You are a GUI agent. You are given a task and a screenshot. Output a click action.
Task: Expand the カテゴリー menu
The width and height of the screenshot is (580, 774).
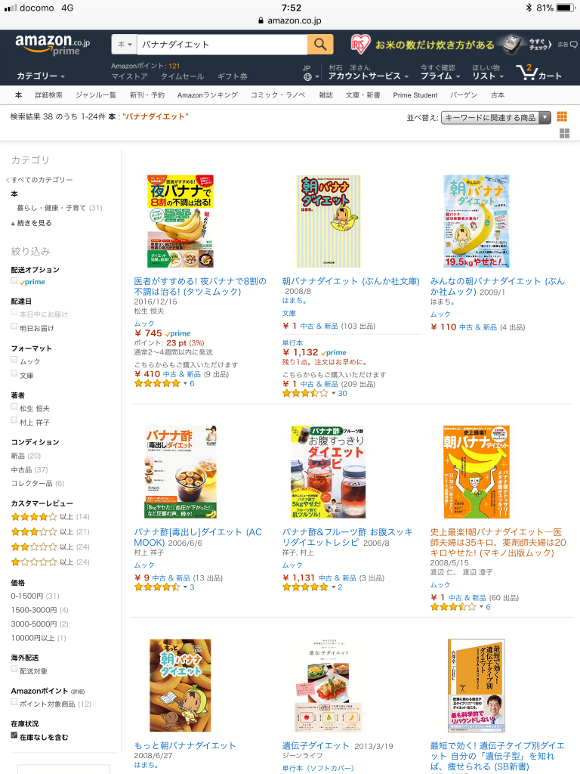41,76
